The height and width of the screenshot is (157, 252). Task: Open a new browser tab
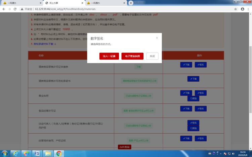(x=131, y=3)
